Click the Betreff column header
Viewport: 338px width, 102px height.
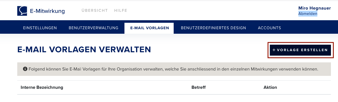click(x=199, y=87)
